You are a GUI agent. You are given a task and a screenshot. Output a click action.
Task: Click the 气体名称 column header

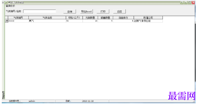47,18
